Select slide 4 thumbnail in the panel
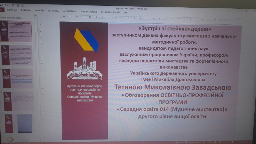The width and height of the screenshot is (256, 144). click(x=19, y=101)
